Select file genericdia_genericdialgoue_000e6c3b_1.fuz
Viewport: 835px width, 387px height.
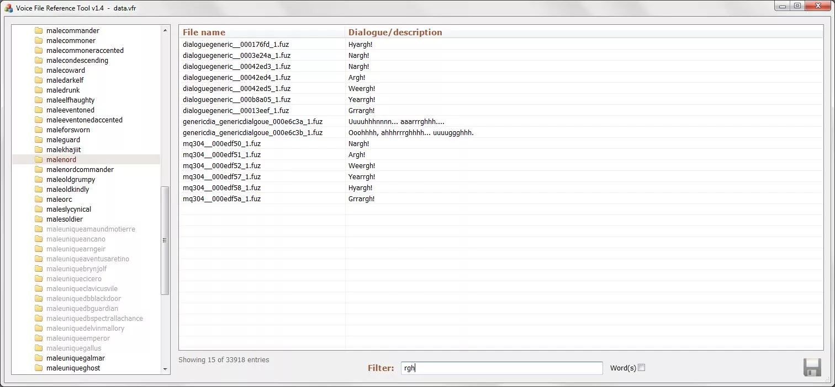(252, 133)
